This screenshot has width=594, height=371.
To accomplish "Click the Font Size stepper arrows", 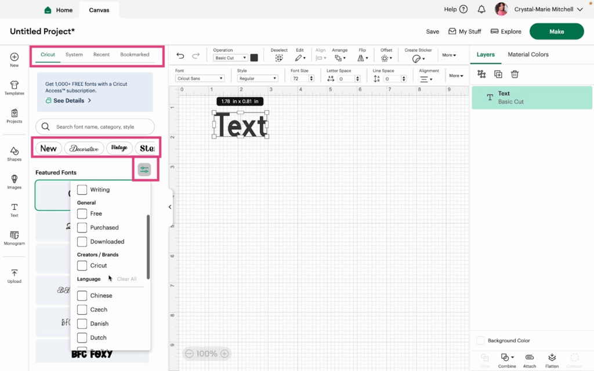I will point(312,78).
